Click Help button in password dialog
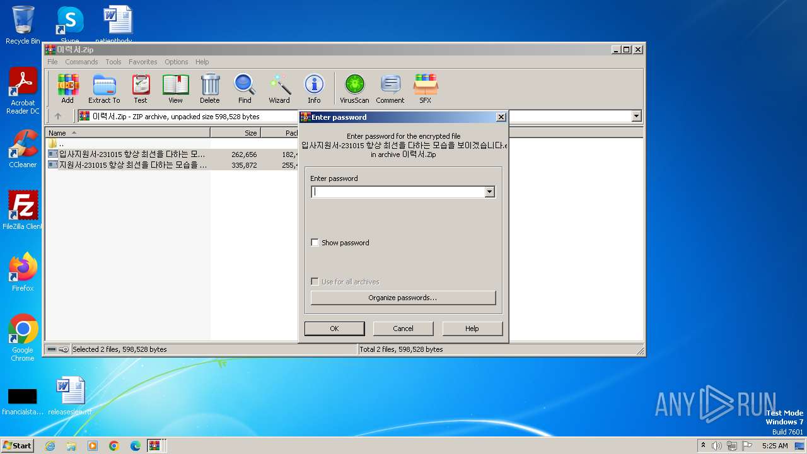 click(x=472, y=329)
